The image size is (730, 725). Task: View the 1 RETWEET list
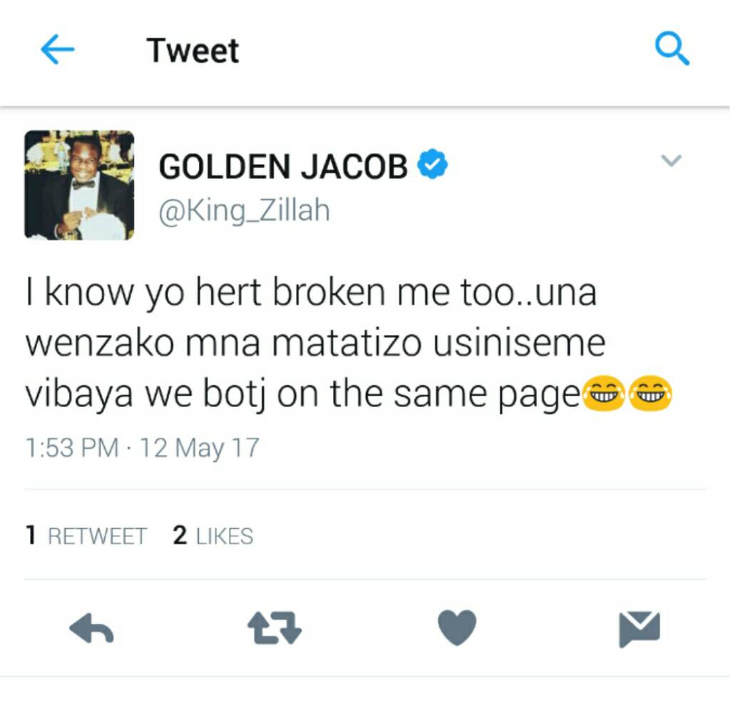[x=86, y=535]
